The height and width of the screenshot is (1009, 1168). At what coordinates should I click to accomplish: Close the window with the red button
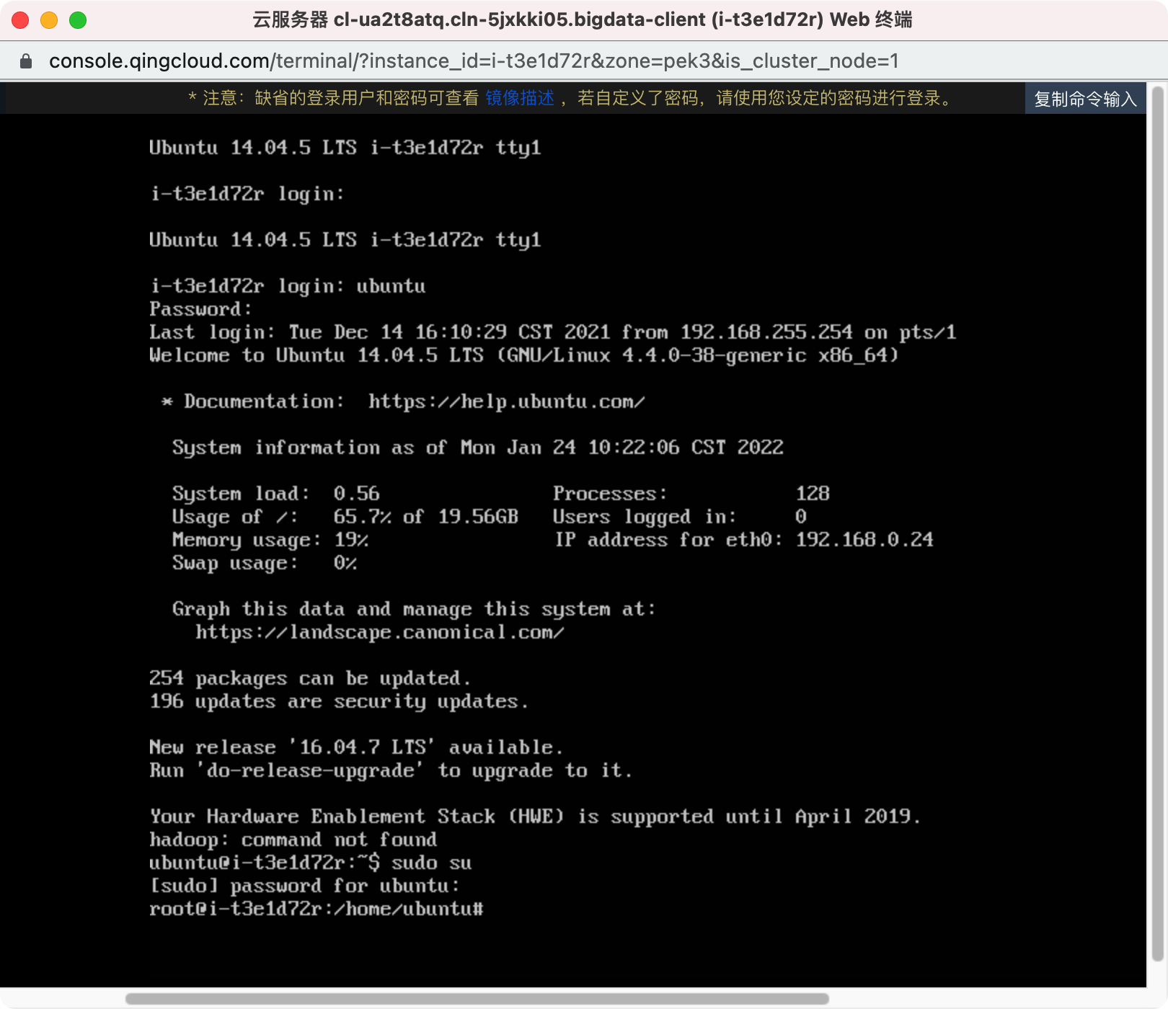pyautogui.click(x=20, y=20)
